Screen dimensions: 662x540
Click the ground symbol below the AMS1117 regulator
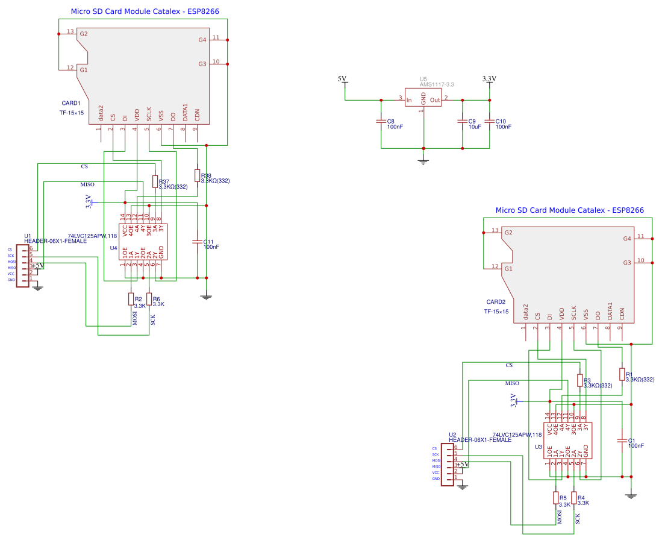(x=423, y=161)
